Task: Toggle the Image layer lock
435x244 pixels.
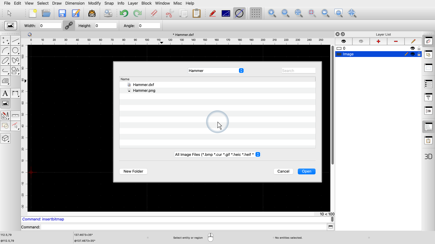Action: (x=419, y=54)
